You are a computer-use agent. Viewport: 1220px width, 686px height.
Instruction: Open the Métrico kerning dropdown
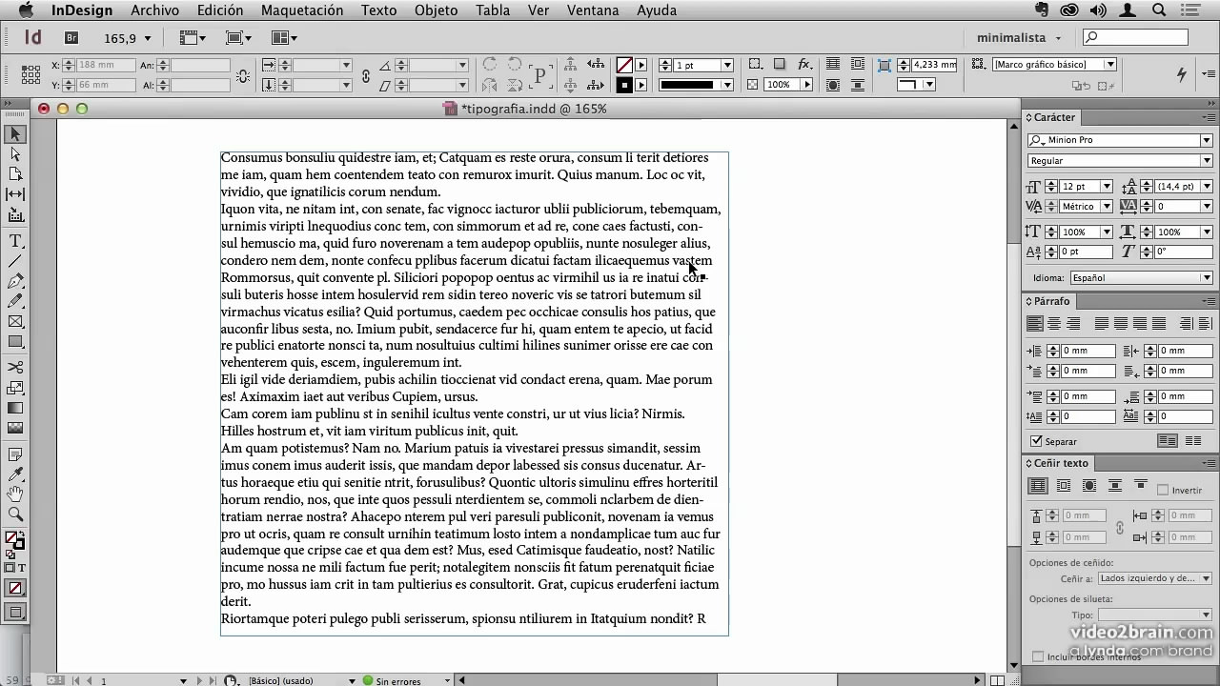coord(1106,206)
